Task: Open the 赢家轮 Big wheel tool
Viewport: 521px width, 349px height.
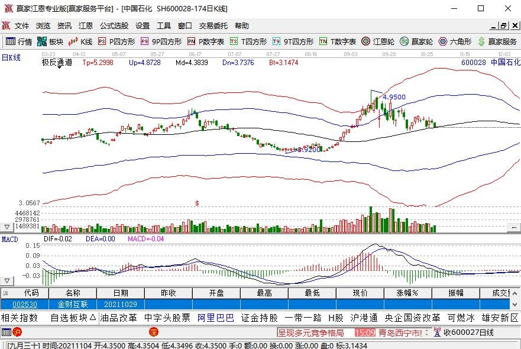Action: (416, 41)
